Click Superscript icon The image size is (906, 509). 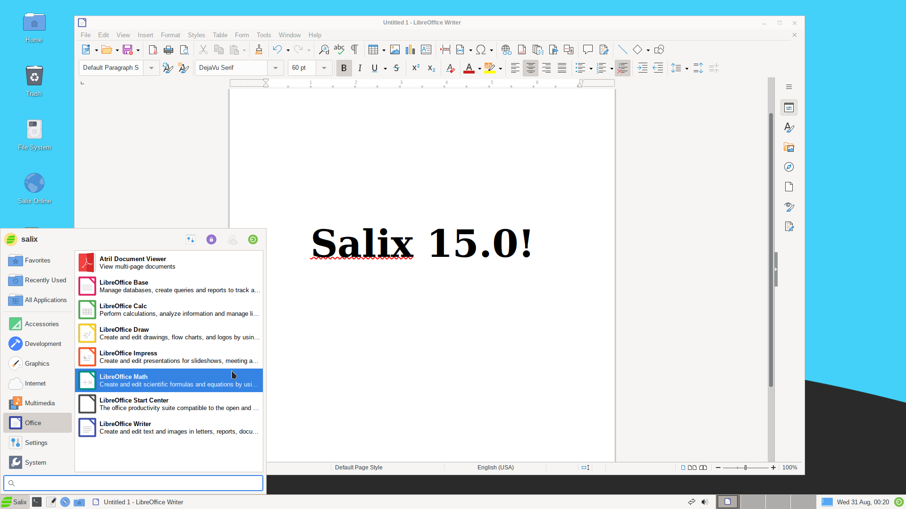[x=416, y=68]
